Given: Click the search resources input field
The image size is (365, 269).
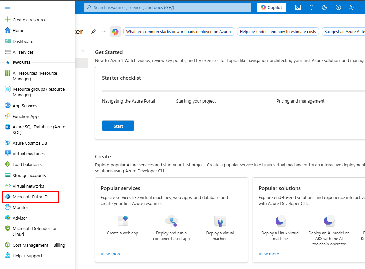Looking at the screenshot, I should point(167,7).
